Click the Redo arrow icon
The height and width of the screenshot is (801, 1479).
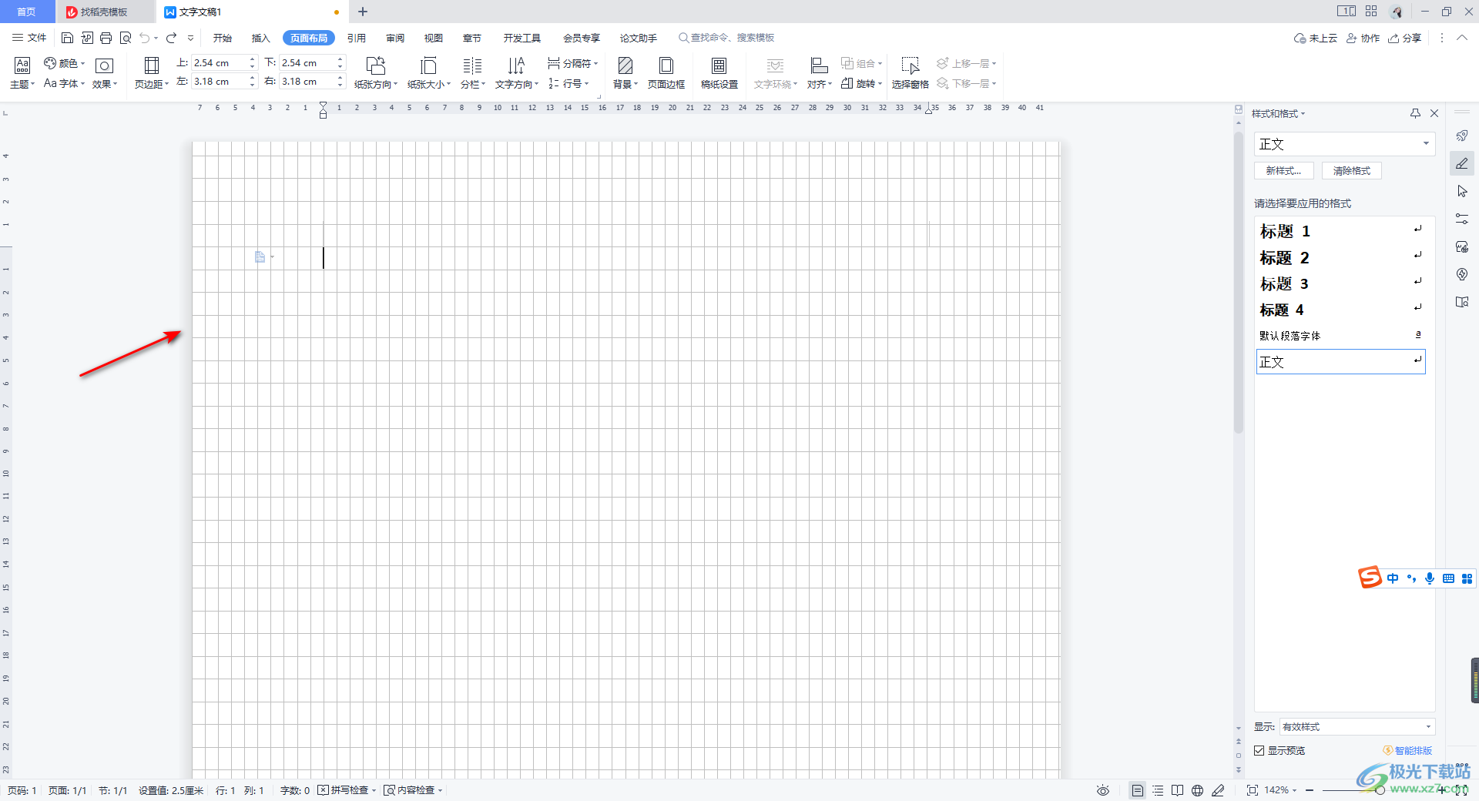pos(171,38)
